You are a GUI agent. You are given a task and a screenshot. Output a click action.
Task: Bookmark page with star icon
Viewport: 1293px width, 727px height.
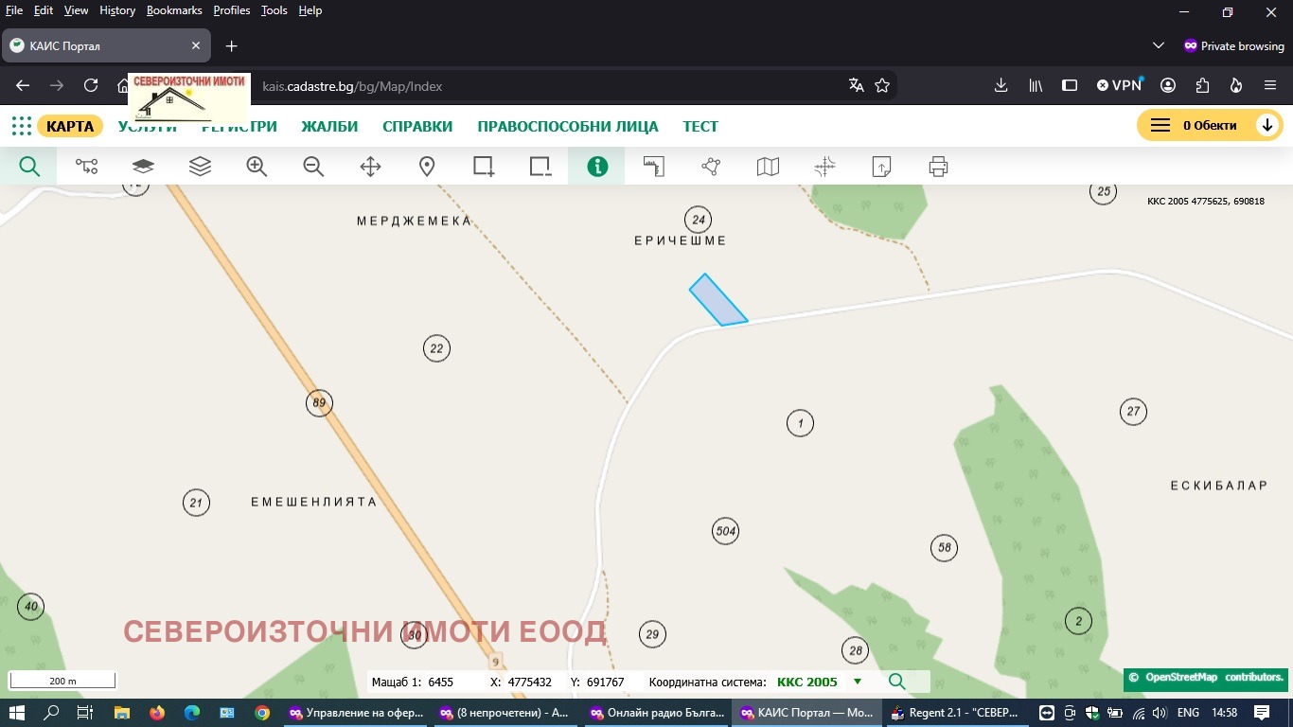coord(882,85)
